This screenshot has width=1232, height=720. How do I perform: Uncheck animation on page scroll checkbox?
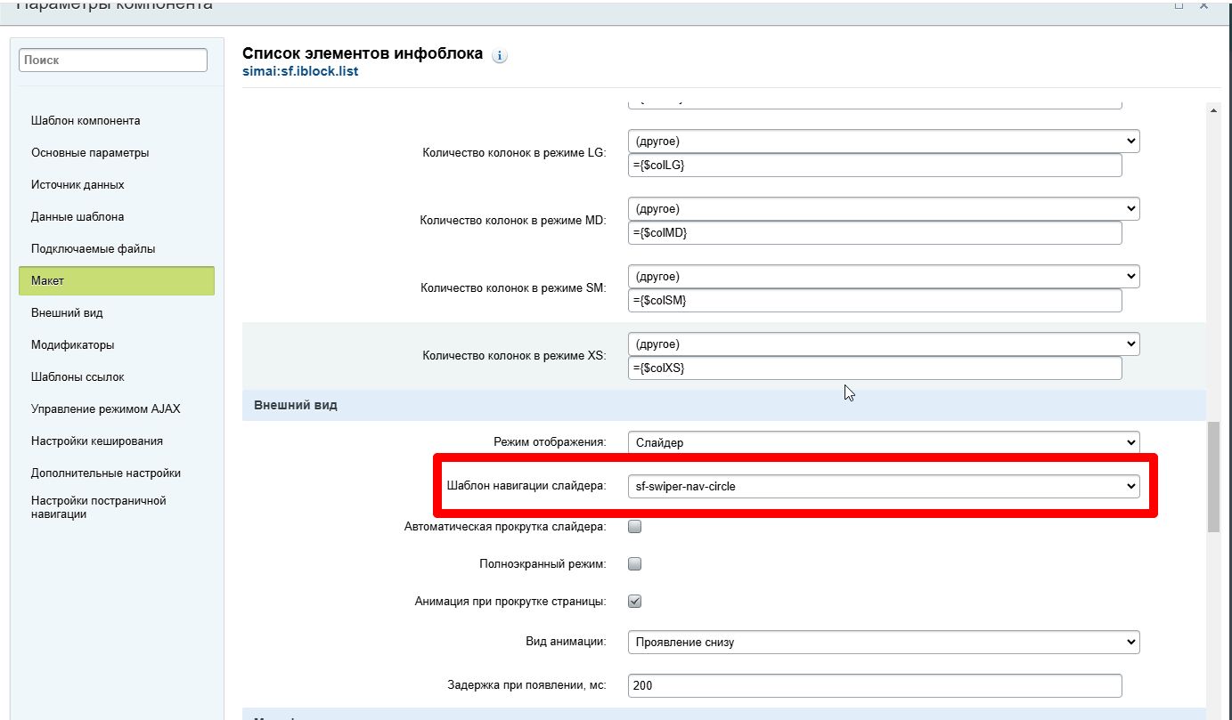tap(635, 602)
